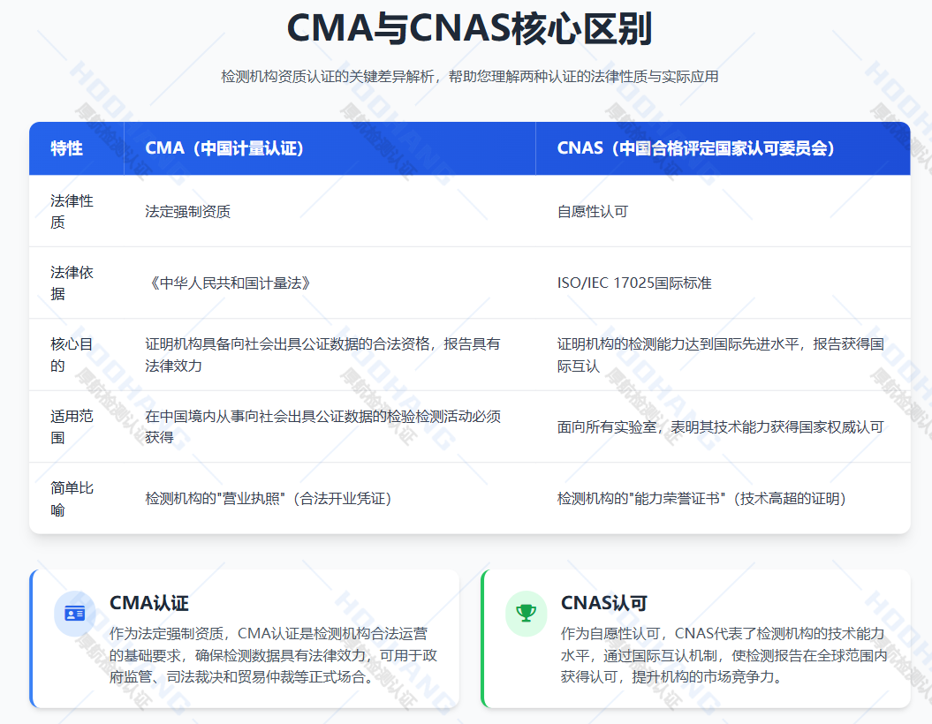Image resolution: width=932 pixels, height=724 pixels.
Task: Click the 简单比喻 row label
Action: pyautogui.click(x=72, y=498)
